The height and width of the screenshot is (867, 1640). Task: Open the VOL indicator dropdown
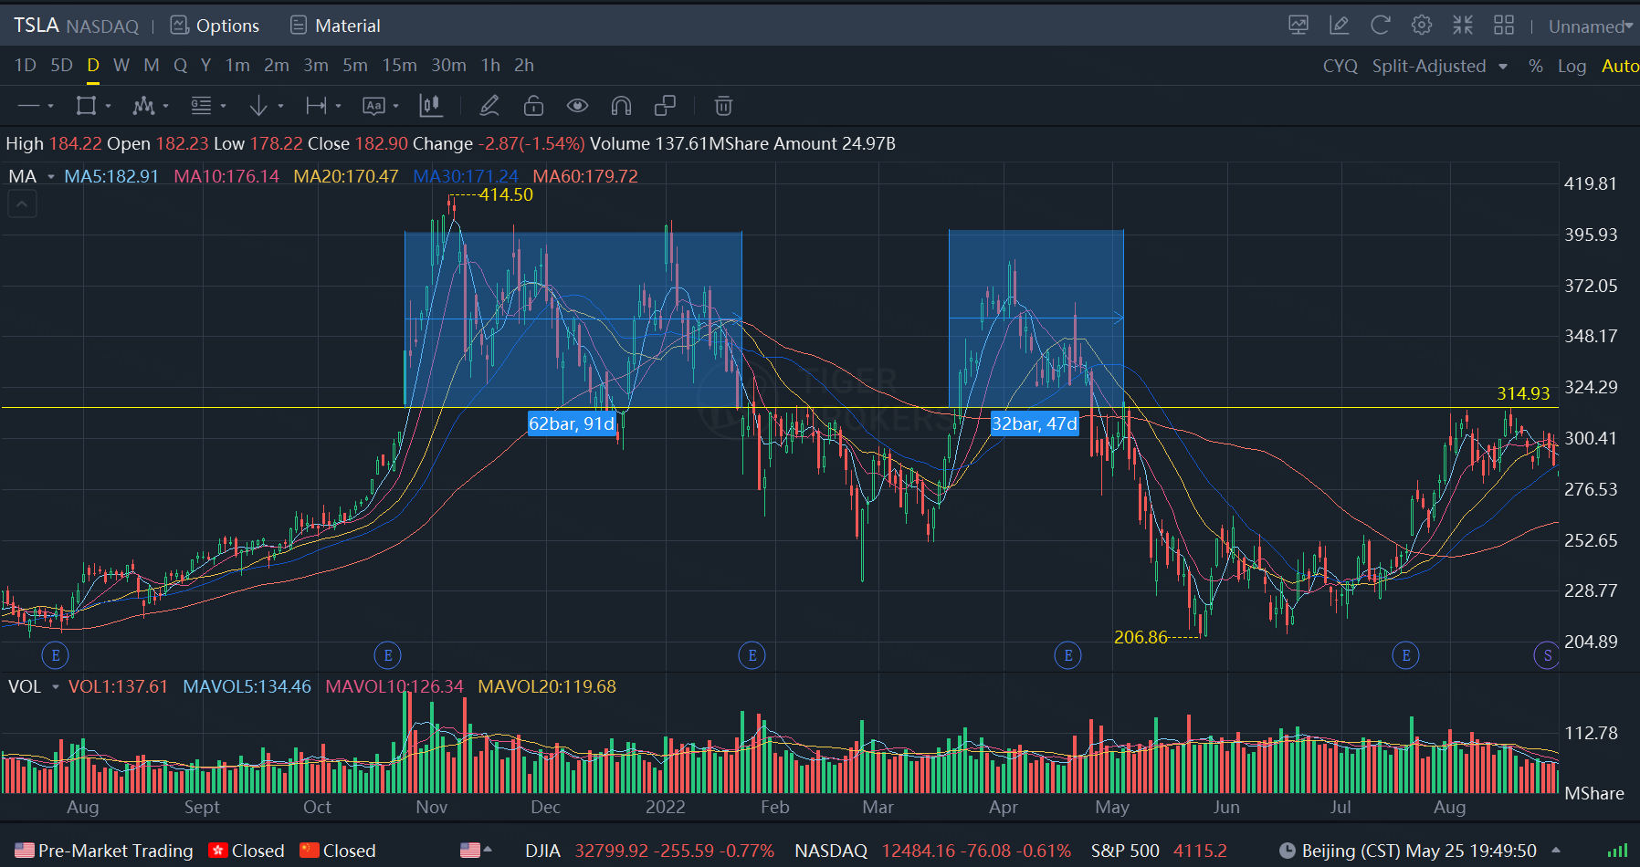coord(55,686)
